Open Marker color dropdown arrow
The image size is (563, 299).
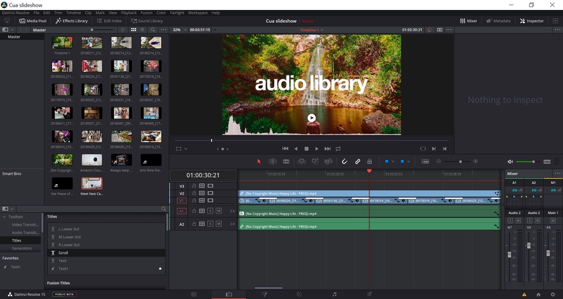(x=408, y=162)
